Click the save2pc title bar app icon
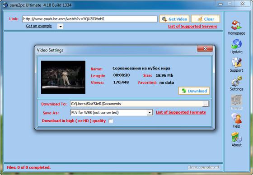This screenshot has width=253, height=175. coord(5,5)
